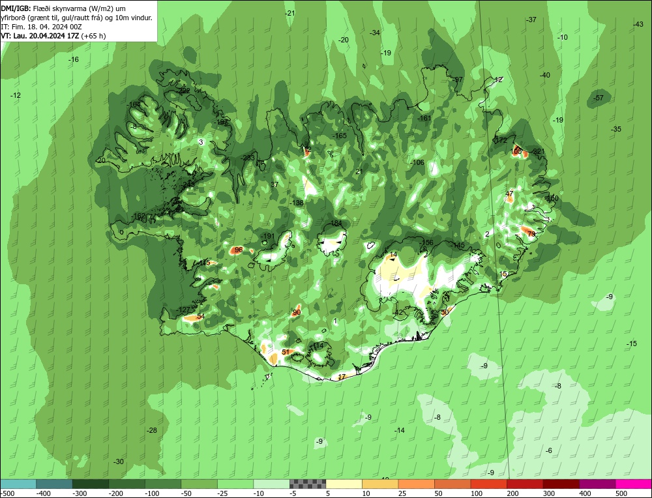Click the '-16' ocean value in the northwest
The height and width of the screenshot is (498, 652).
point(73,59)
